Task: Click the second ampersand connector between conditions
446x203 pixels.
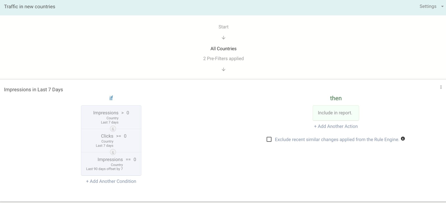Action: 113,152
